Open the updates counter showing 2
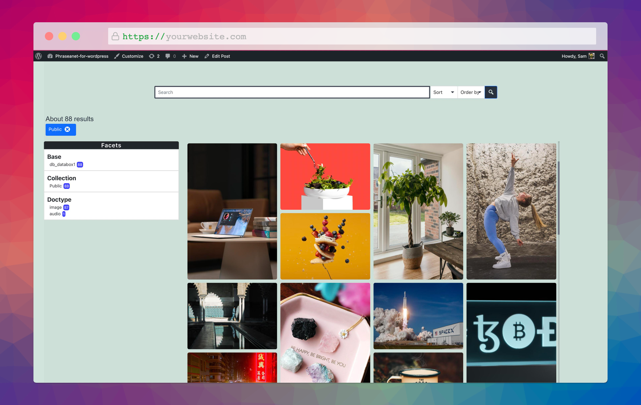Viewport: 641px width, 405px height. click(154, 56)
